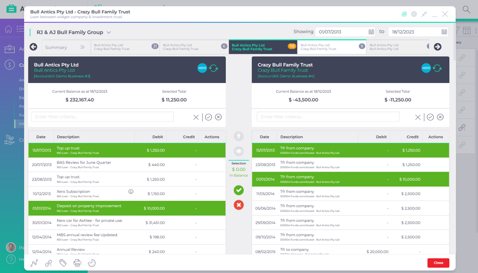The image size is (478, 273).
Task: Click the right arrow to scroll entity tabs
Action: 438,47
